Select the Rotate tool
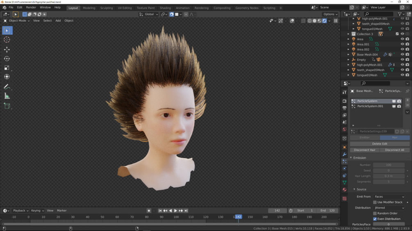This screenshot has height=231, width=412. 7,59
